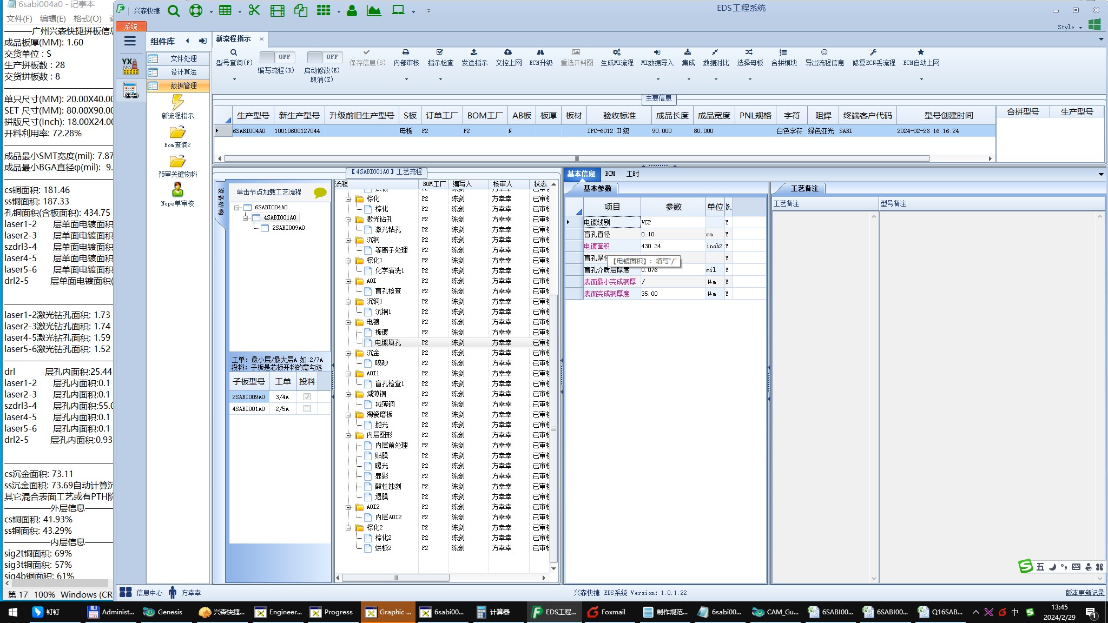The height and width of the screenshot is (623, 1108).
Task: Click the green magnifier search icon
Action: 173,10
